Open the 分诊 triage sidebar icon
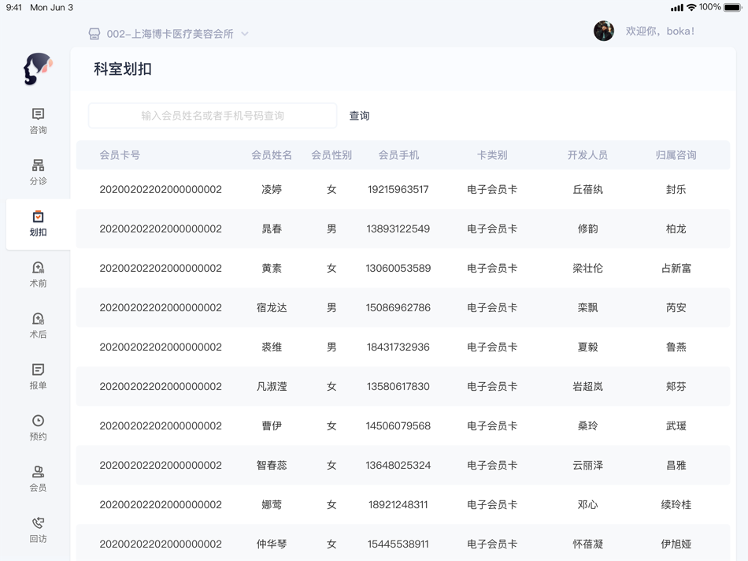This screenshot has width=748, height=561. (x=38, y=165)
